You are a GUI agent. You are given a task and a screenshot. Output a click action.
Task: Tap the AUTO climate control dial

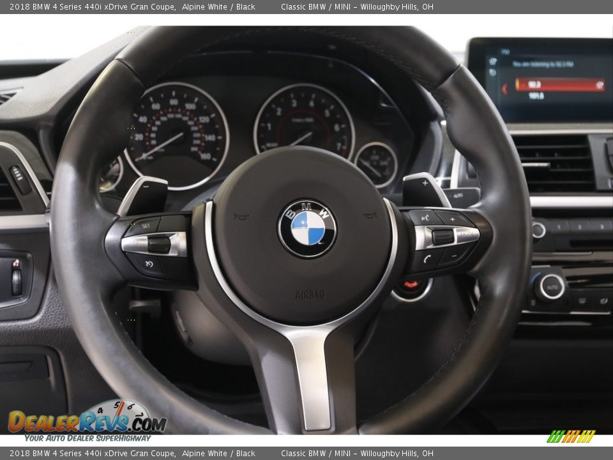(x=551, y=287)
